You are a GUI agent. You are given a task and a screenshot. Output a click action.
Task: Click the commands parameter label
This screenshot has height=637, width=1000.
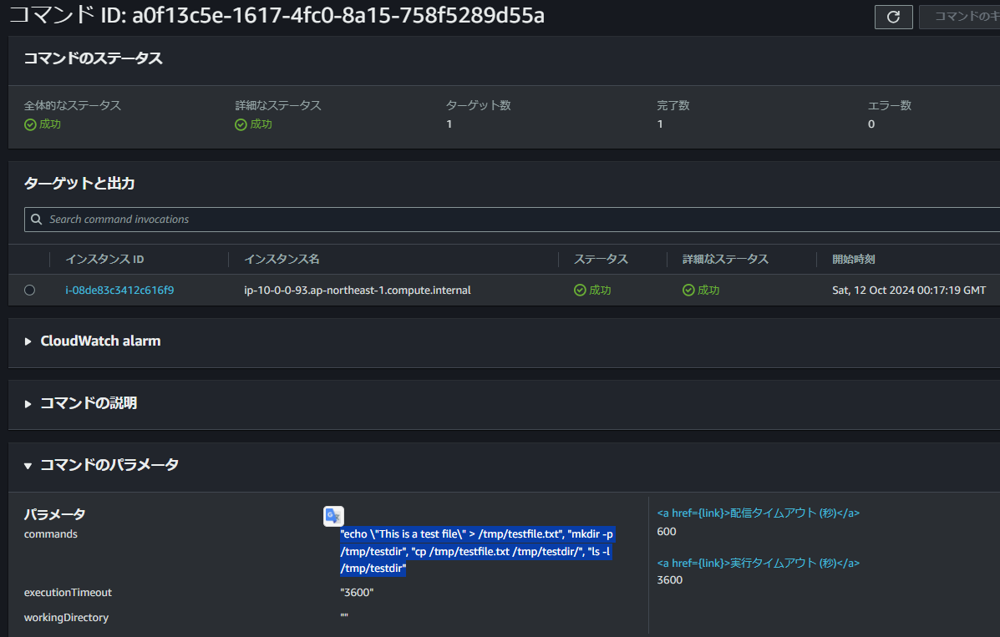[x=50, y=534]
